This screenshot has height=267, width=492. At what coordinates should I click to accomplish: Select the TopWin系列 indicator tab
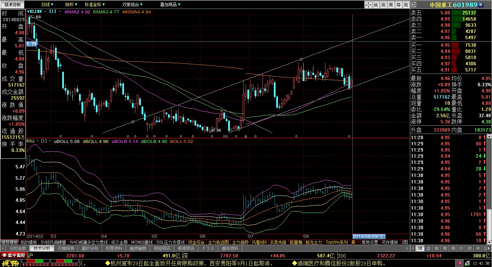(337, 242)
